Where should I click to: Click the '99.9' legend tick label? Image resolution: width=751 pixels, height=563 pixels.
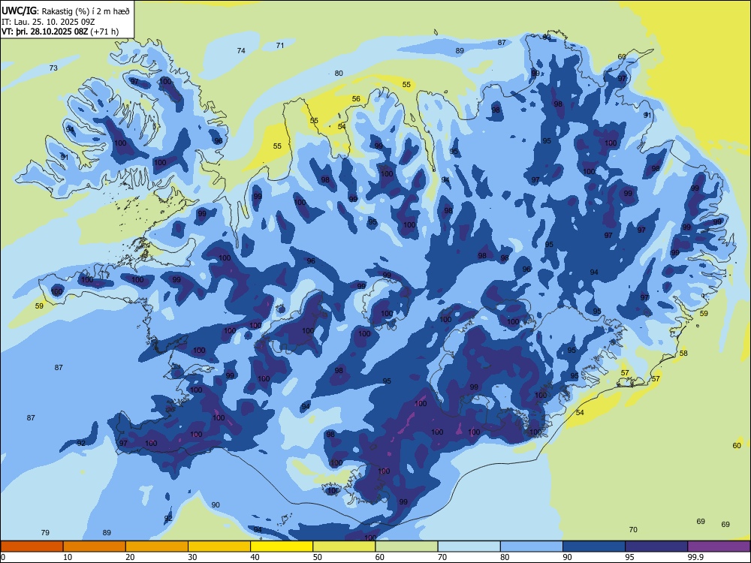tap(695, 557)
